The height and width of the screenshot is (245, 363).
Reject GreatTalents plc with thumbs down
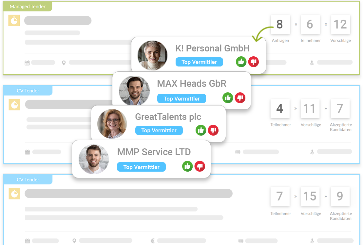pos(213,130)
